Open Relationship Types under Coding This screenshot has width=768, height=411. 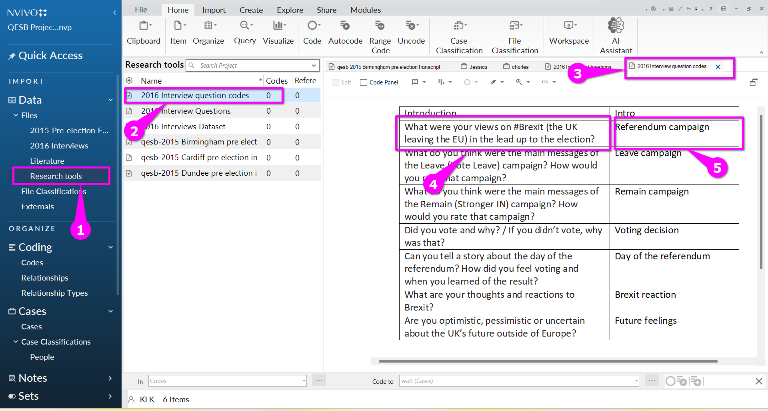click(x=54, y=293)
